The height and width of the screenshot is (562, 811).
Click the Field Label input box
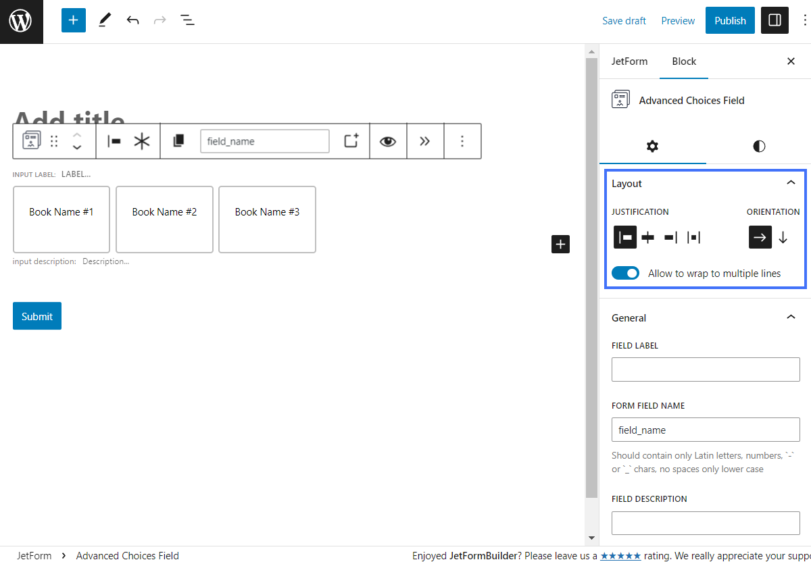[x=706, y=369]
